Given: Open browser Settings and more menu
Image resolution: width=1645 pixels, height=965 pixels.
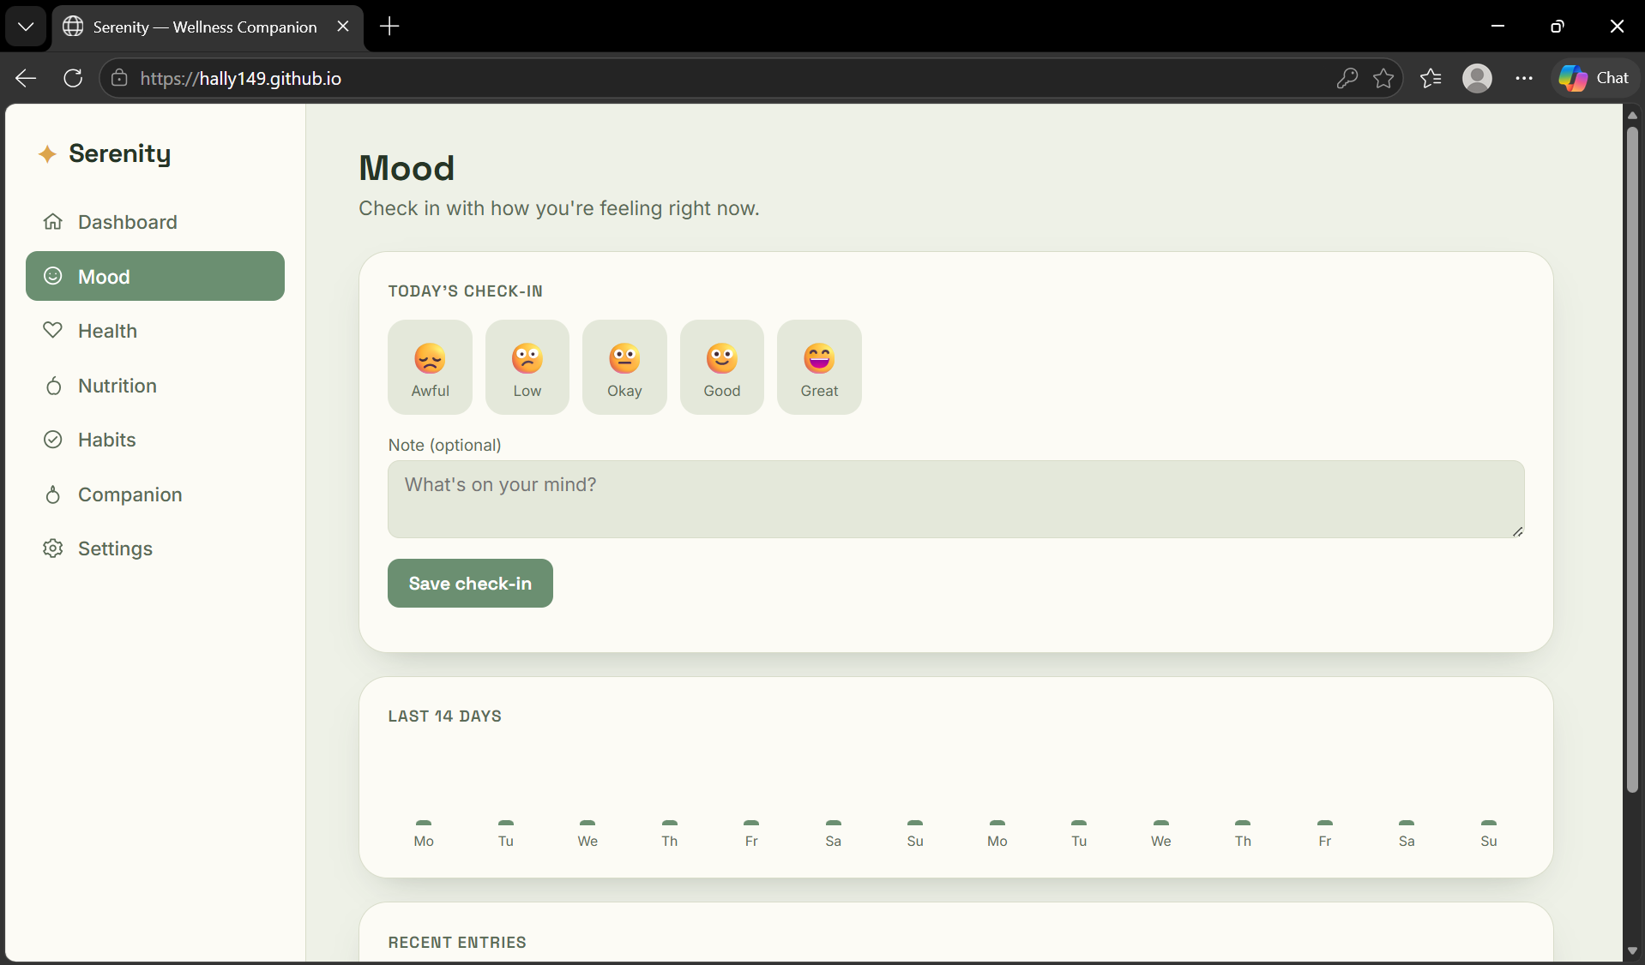Looking at the screenshot, I should 1524,78.
